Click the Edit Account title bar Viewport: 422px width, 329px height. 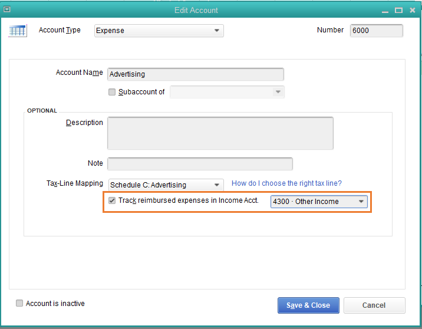196,10
